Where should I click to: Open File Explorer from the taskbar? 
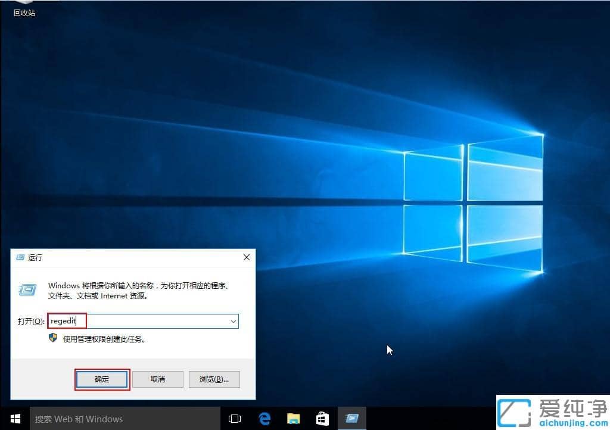coord(293,419)
